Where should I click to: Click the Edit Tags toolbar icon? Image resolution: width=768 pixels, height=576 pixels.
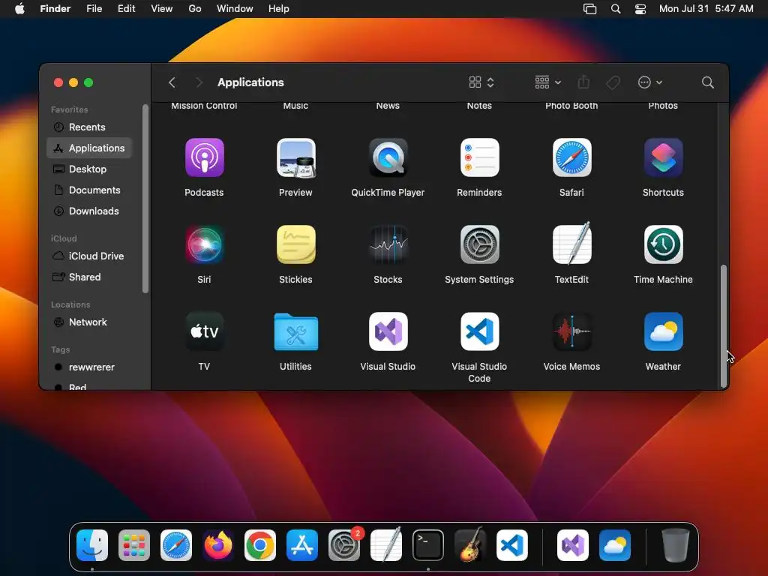coord(613,82)
